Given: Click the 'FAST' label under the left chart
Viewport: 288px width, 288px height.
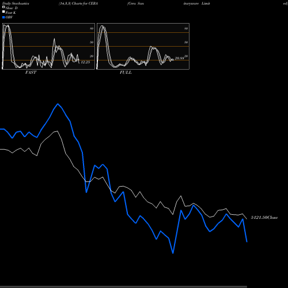Looking at the screenshot, I should click(31, 73).
